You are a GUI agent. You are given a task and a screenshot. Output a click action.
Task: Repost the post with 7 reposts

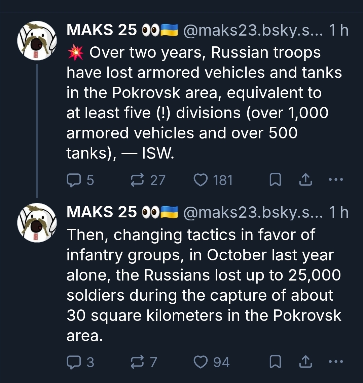click(x=137, y=362)
